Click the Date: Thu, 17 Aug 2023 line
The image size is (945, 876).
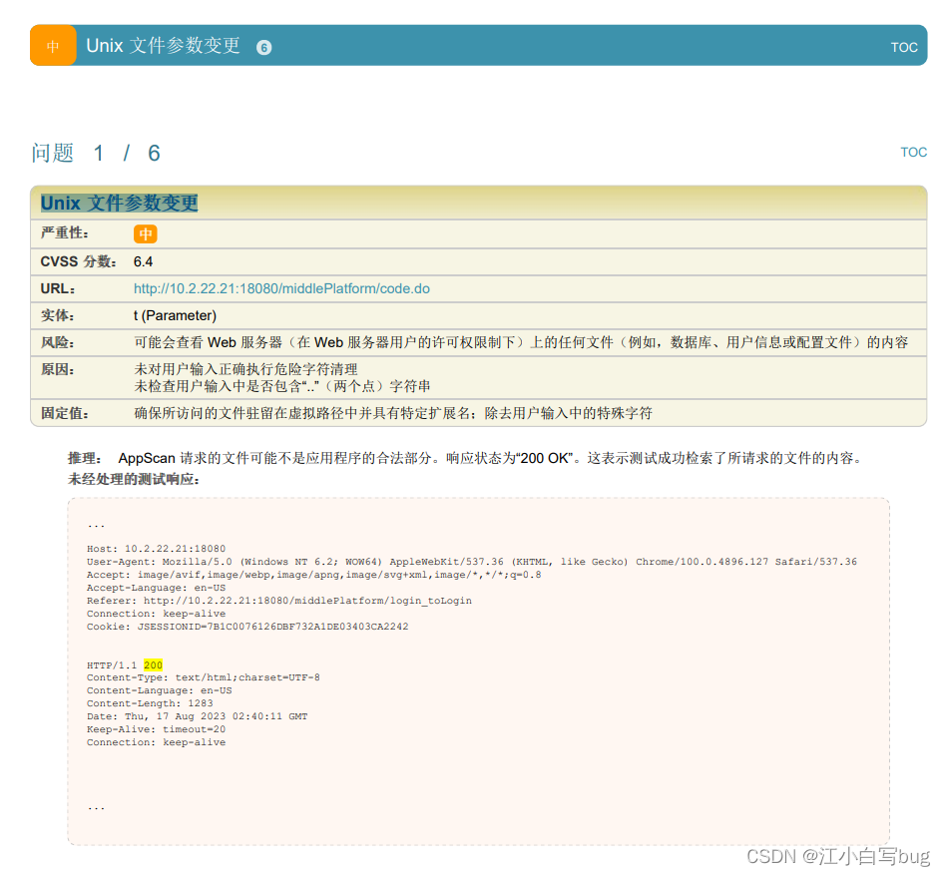(x=197, y=716)
